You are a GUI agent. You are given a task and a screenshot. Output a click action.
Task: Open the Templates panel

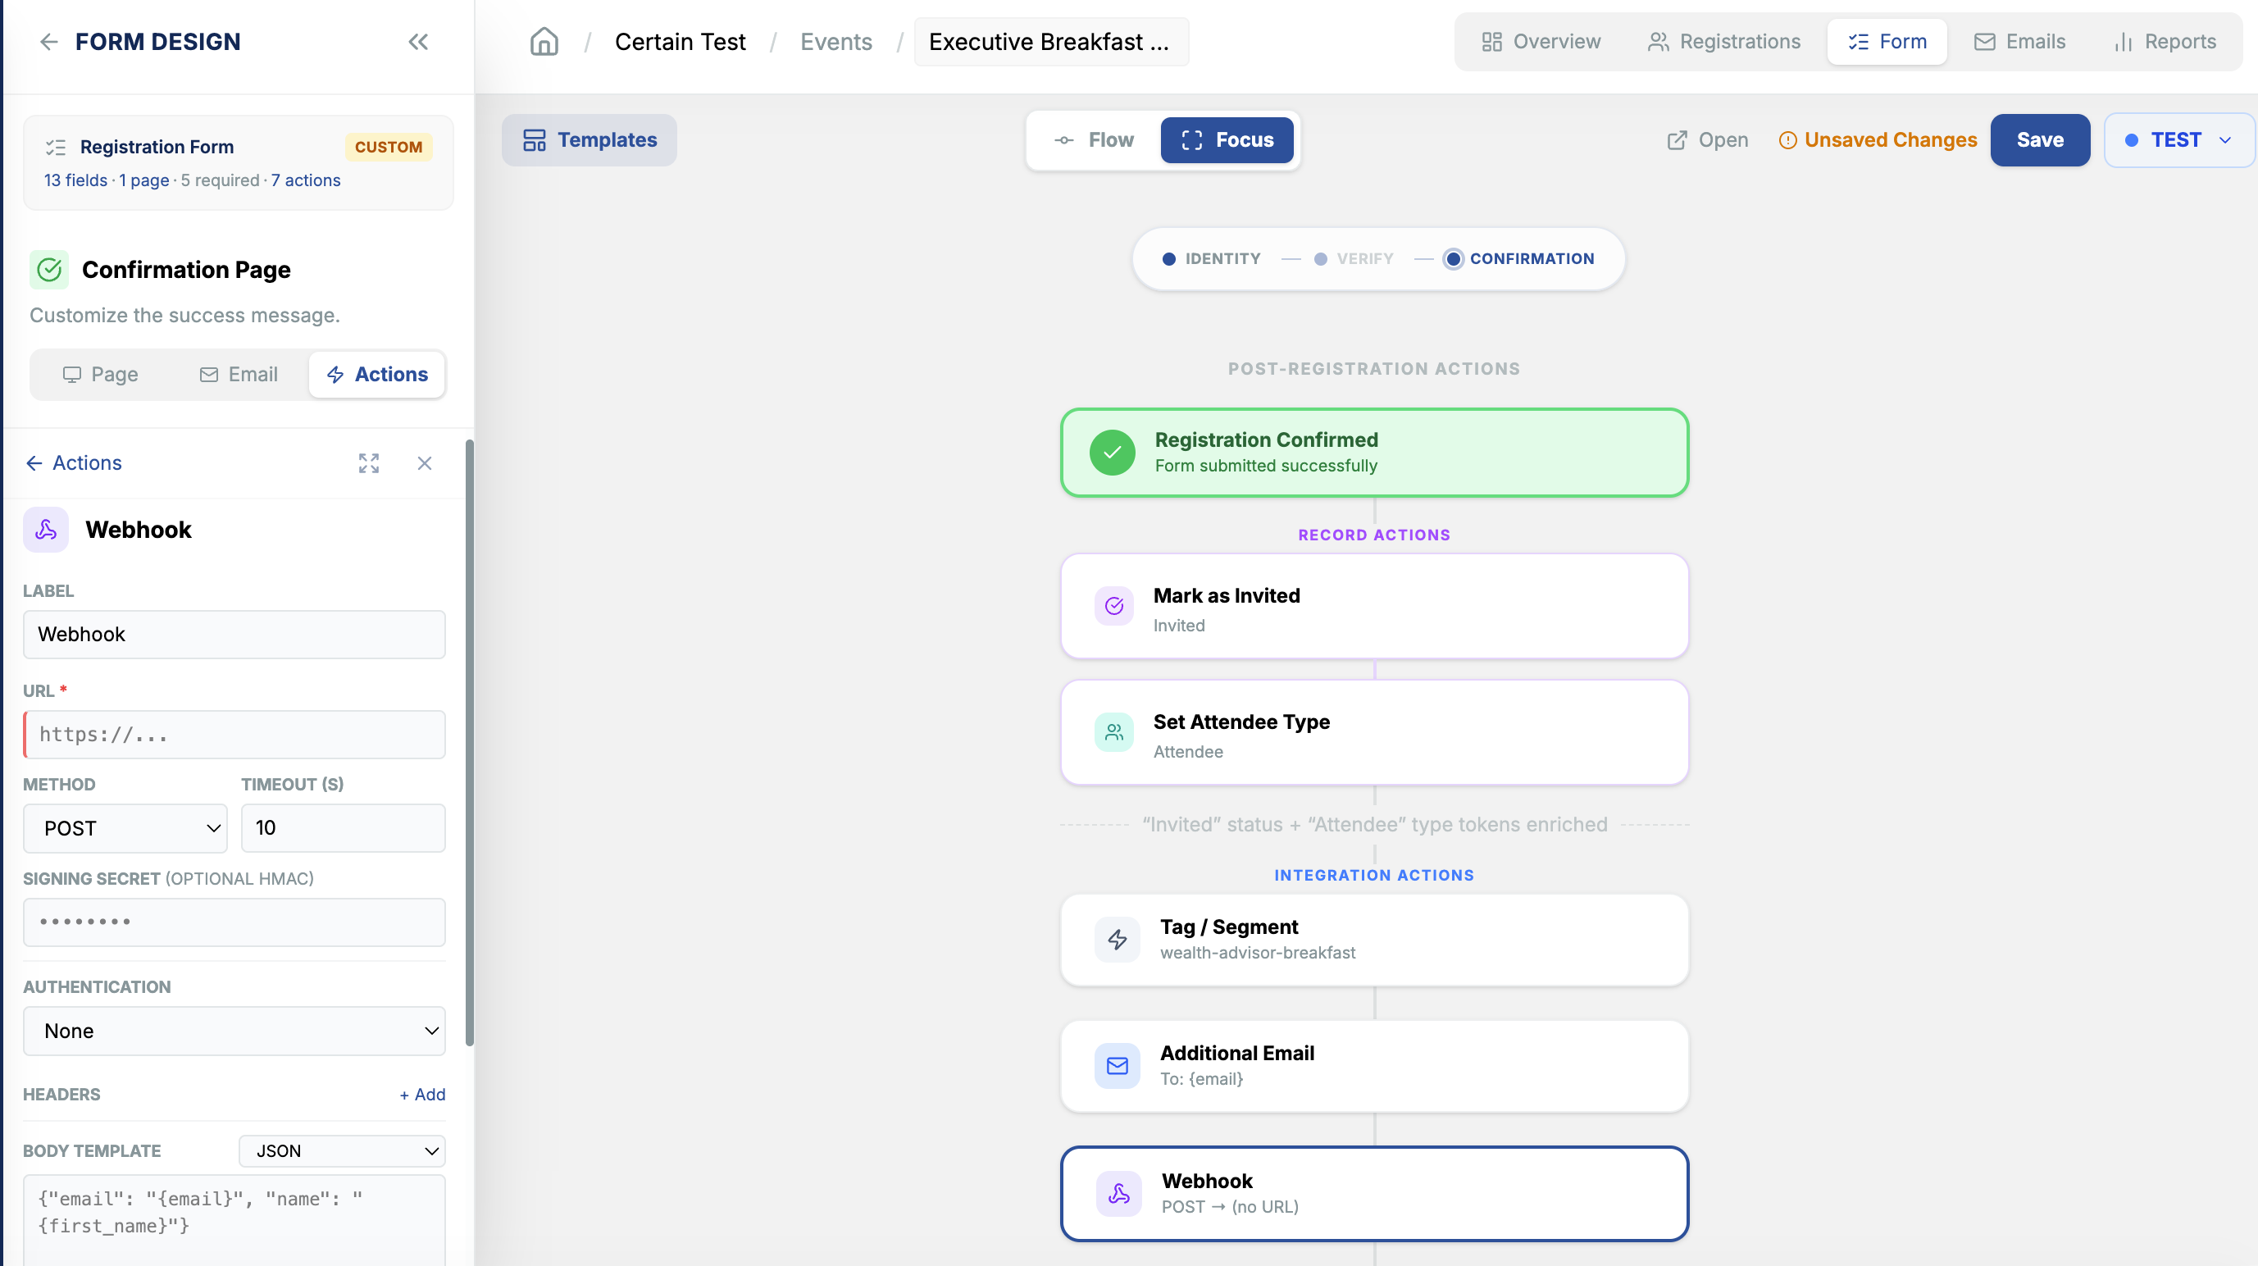(589, 139)
